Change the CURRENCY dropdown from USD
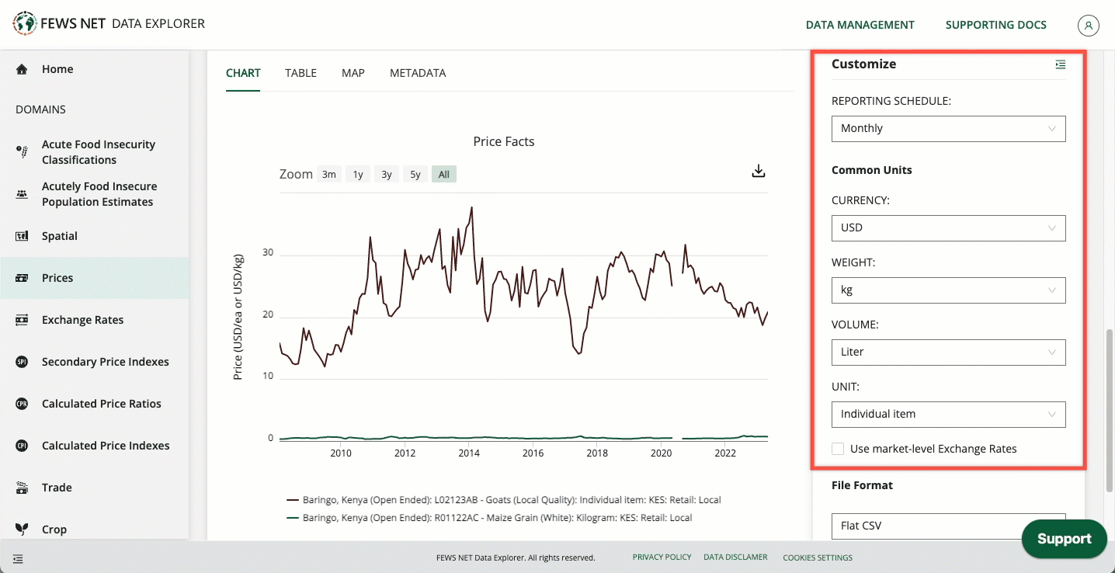 point(948,228)
